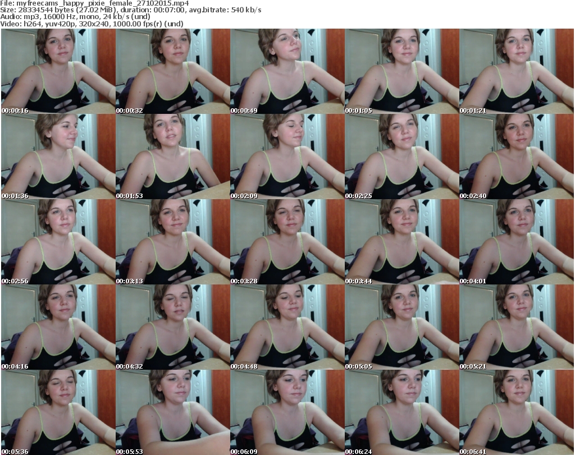The height and width of the screenshot is (455, 575).
Task: Pick the frame timestamped 00:03:28
Action: [x=287, y=242]
